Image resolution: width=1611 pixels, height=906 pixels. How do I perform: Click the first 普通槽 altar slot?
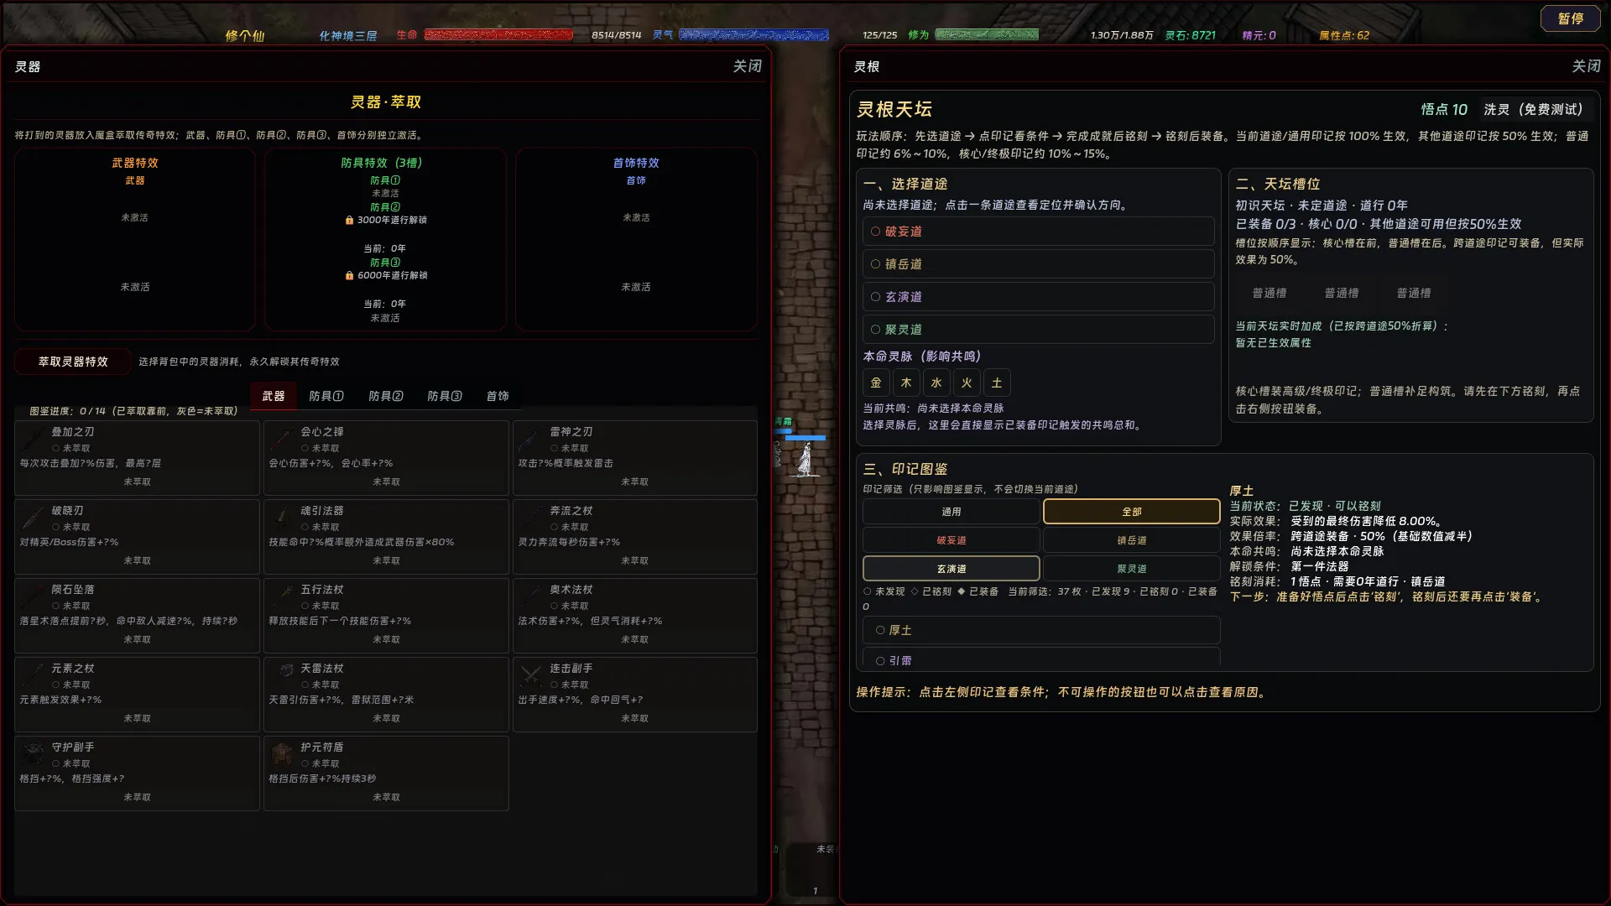tap(1270, 293)
